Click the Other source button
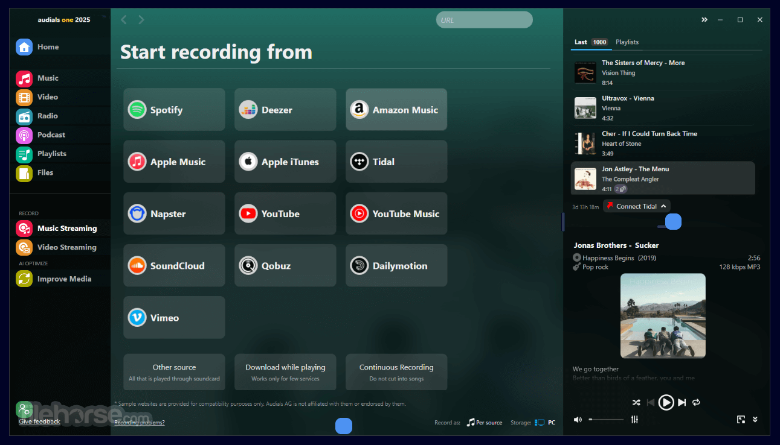This screenshot has height=445, width=780. pyautogui.click(x=174, y=372)
